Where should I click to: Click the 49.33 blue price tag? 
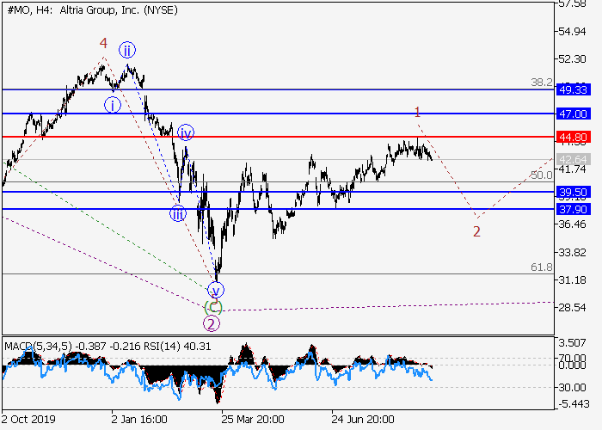[x=572, y=89]
